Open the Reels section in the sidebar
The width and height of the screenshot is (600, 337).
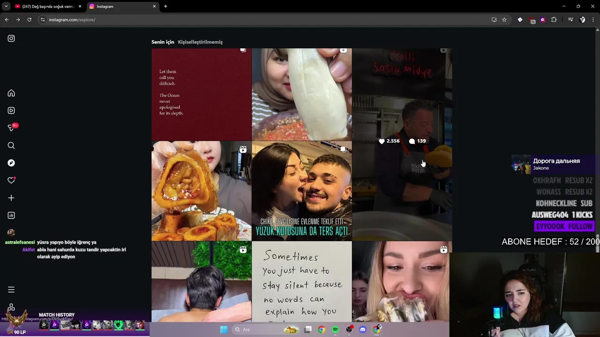[11, 110]
